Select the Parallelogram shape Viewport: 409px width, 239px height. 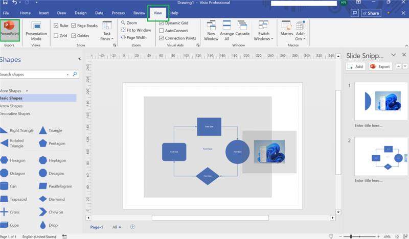(x=56, y=186)
